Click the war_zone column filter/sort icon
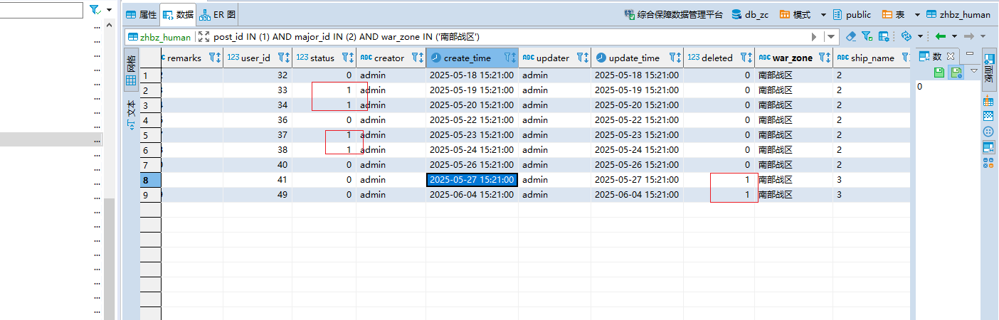 click(x=824, y=58)
